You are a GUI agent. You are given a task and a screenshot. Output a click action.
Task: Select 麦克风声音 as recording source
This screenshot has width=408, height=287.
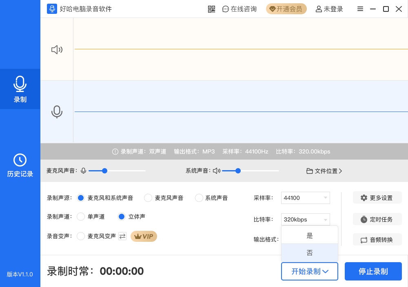(x=147, y=197)
